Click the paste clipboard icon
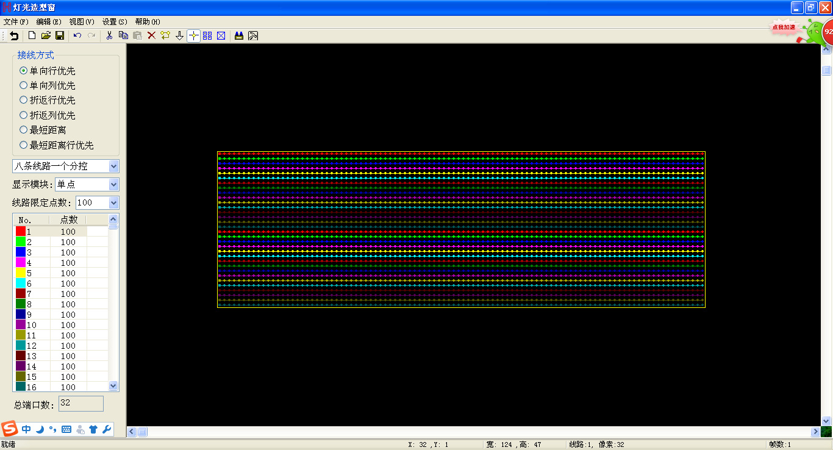The height and width of the screenshot is (450, 833). coord(137,36)
